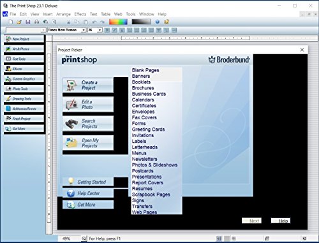The height and width of the screenshot is (243, 319).
Task: Open the Tools menu
Action: click(x=131, y=14)
